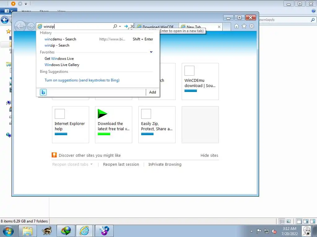Click the Explorer Help question mark icon

(314, 11)
